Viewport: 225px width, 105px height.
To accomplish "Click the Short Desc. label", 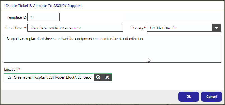I will pyautogui.click(x=14, y=28).
